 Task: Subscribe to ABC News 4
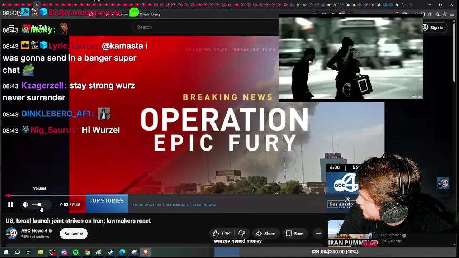pos(74,234)
